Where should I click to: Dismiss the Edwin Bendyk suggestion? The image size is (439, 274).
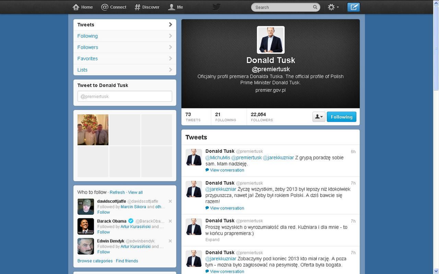click(x=170, y=241)
